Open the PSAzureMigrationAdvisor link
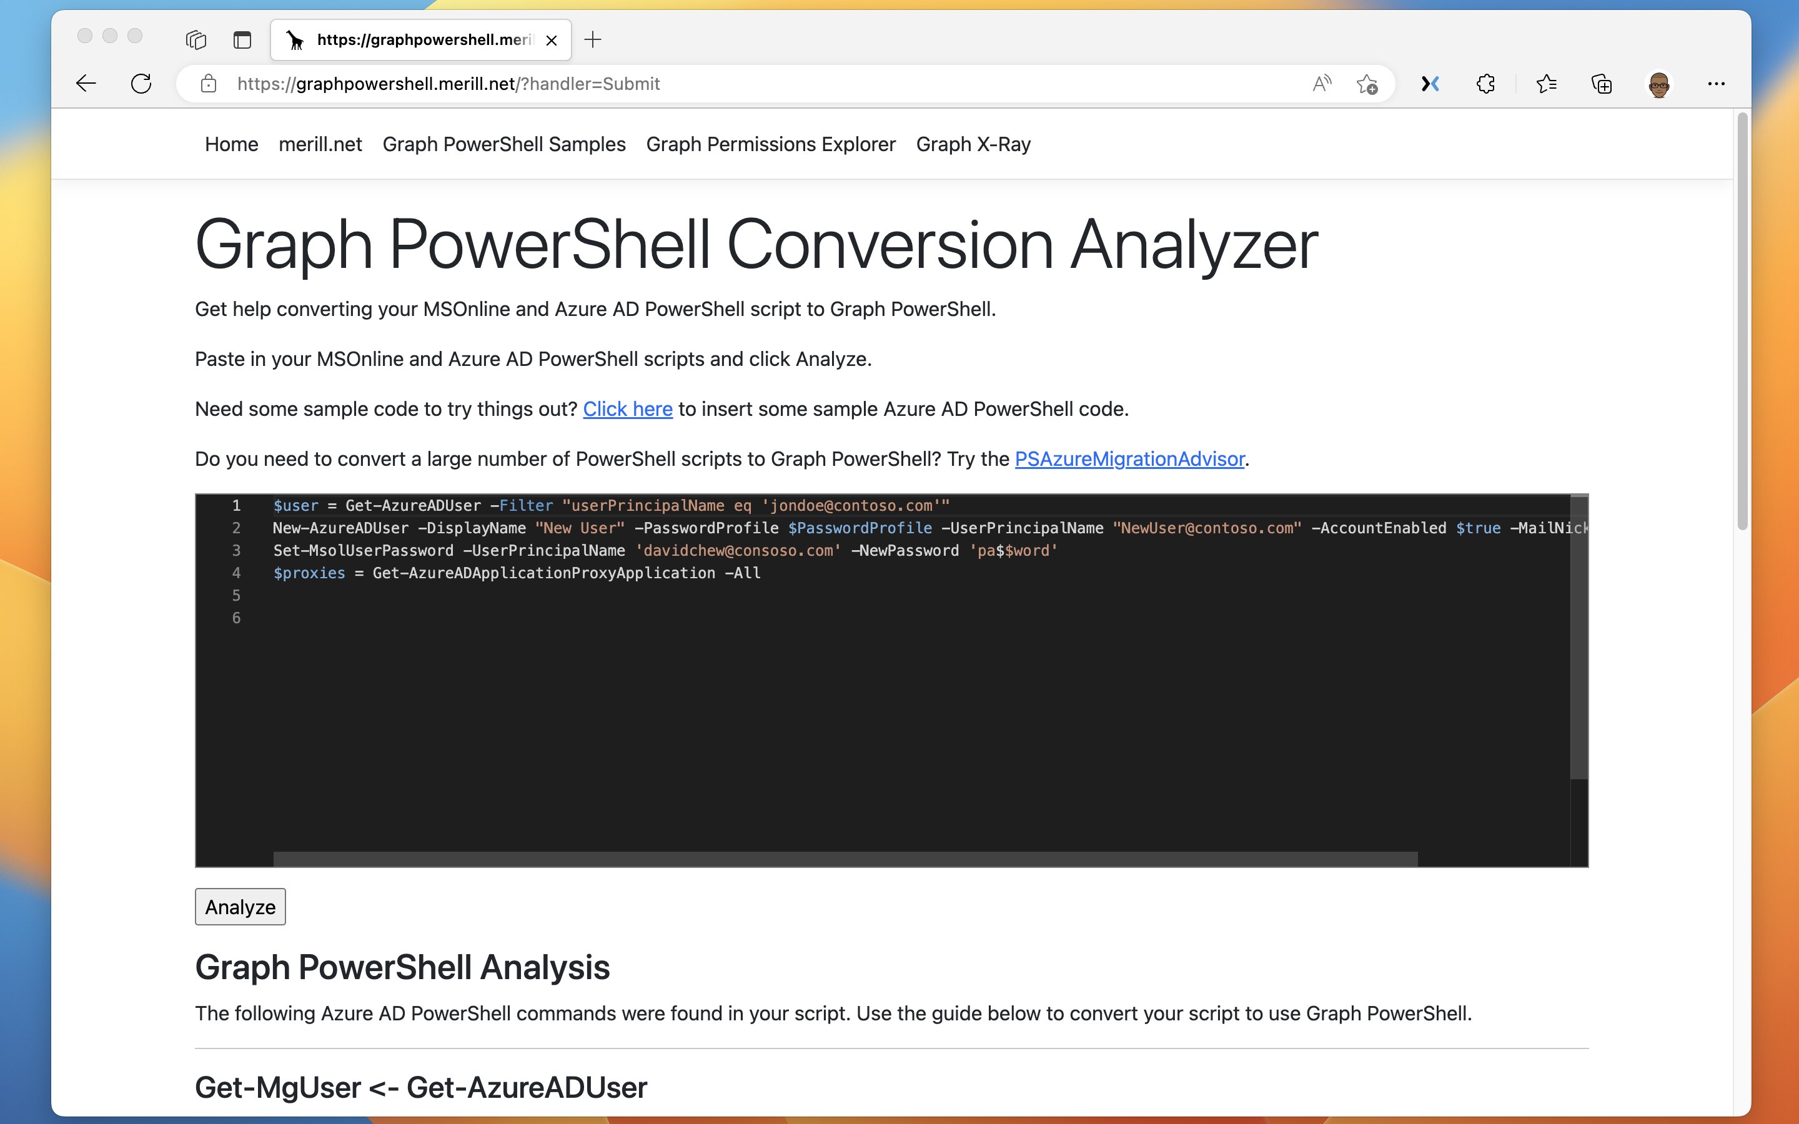This screenshot has width=1799, height=1124. click(x=1129, y=459)
